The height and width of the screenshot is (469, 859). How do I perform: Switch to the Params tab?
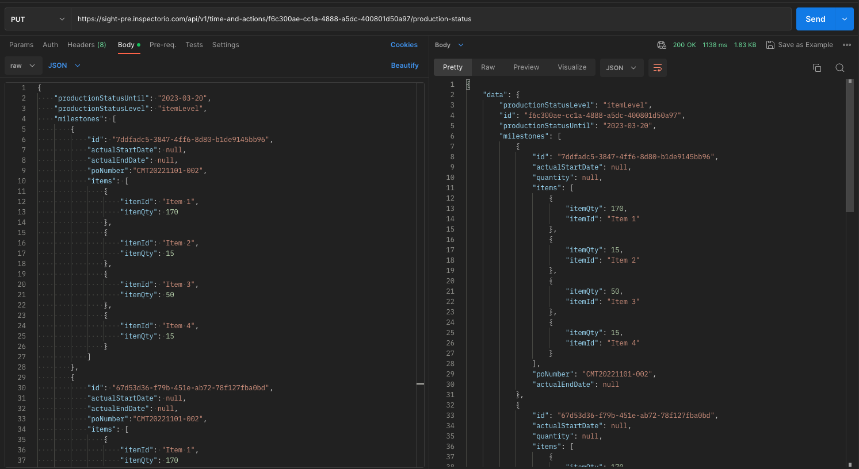[21, 45]
